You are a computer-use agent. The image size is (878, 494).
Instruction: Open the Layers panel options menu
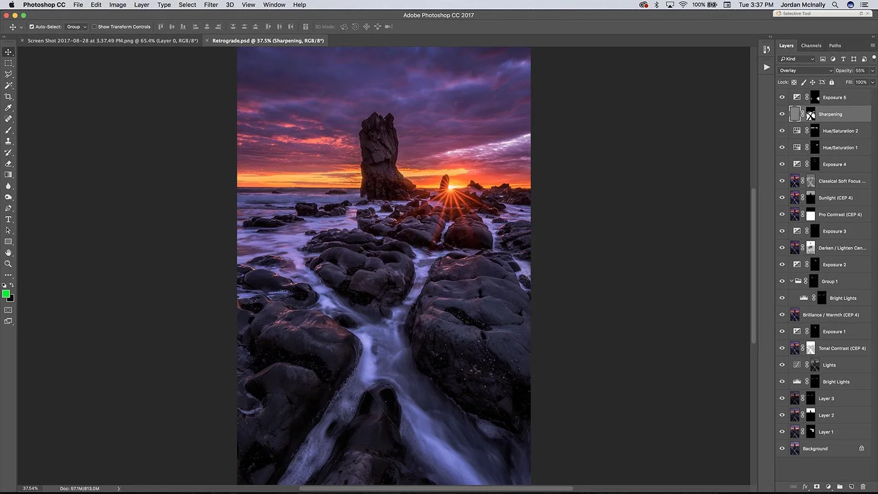click(x=873, y=46)
